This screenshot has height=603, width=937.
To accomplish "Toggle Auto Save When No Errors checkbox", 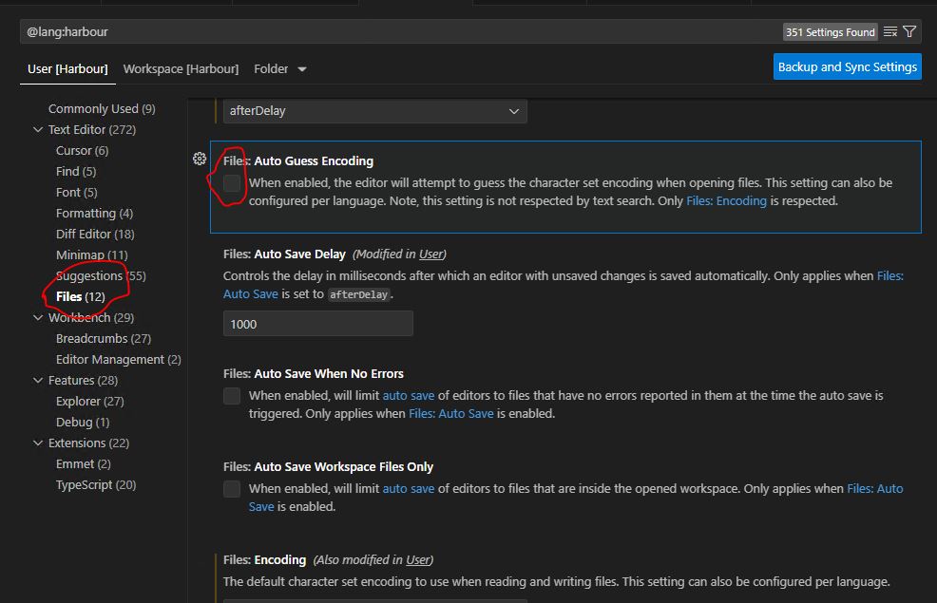I will (x=232, y=396).
